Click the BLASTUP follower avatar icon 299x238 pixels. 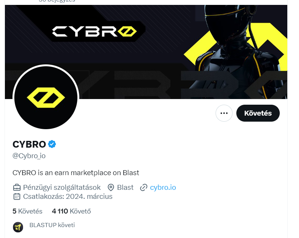tap(18, 227)
